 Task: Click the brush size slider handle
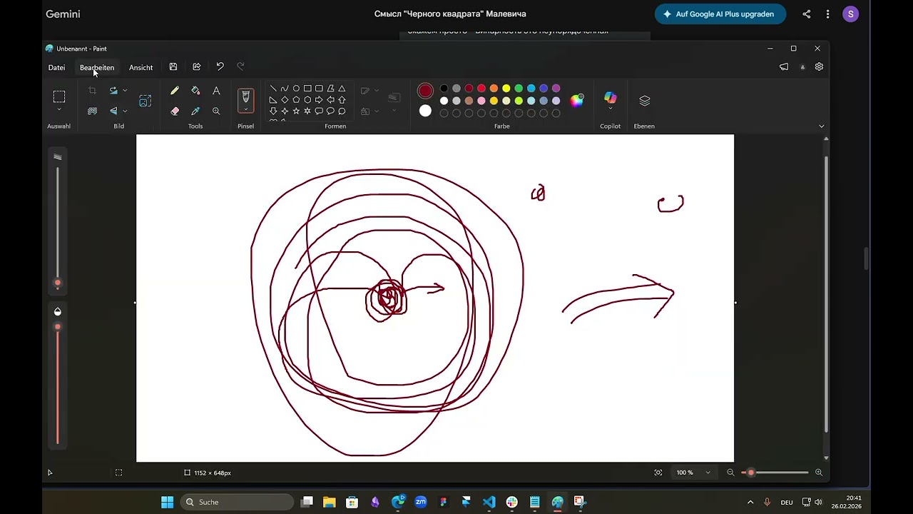tap(58, 283)
